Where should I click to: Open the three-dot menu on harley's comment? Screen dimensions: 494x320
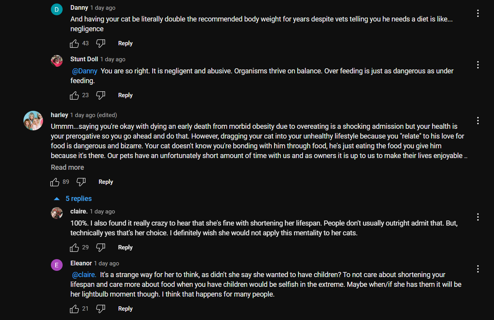tap(478, 121)
